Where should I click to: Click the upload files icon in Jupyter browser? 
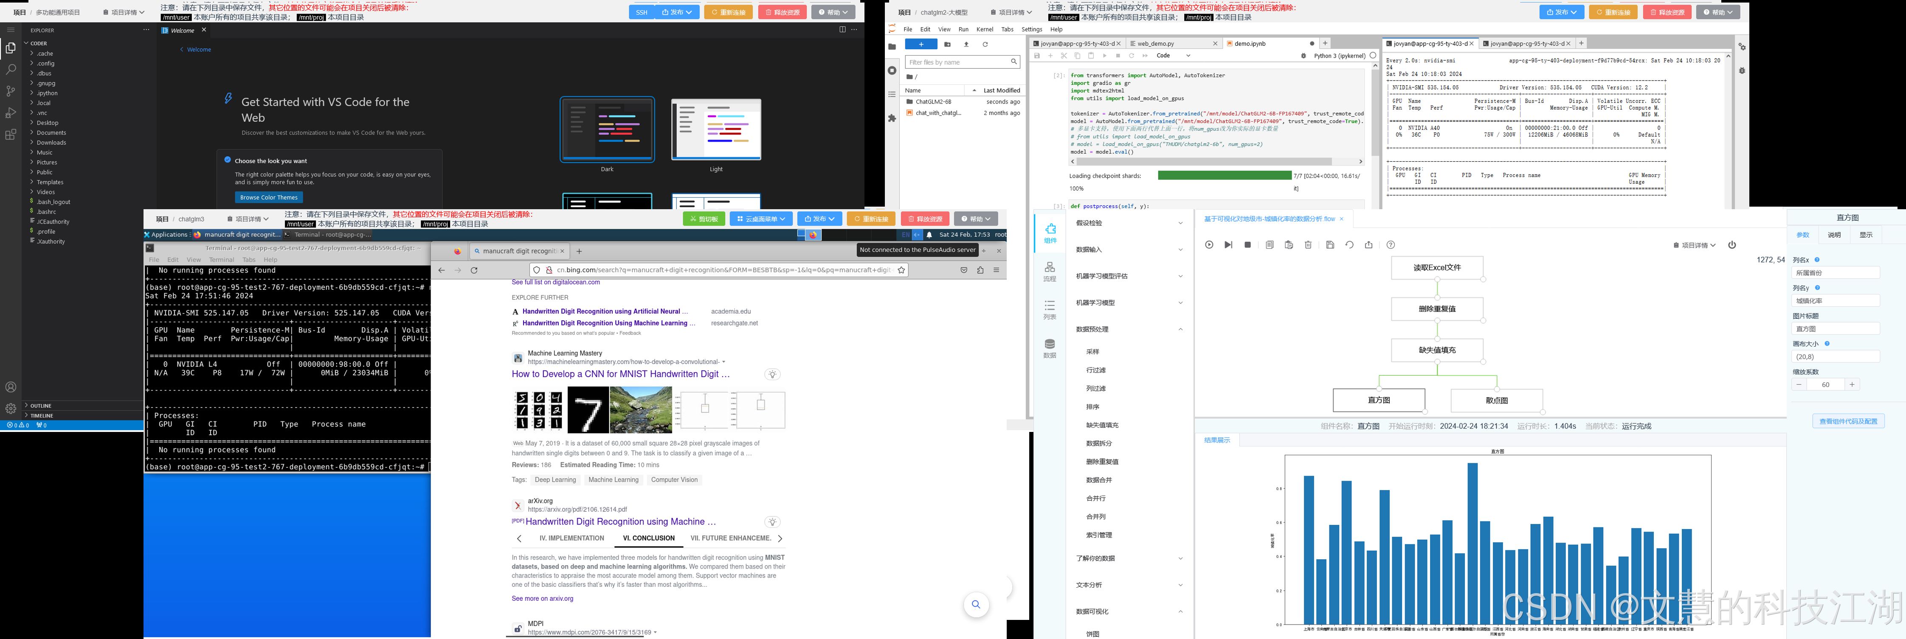click(966, 45)
